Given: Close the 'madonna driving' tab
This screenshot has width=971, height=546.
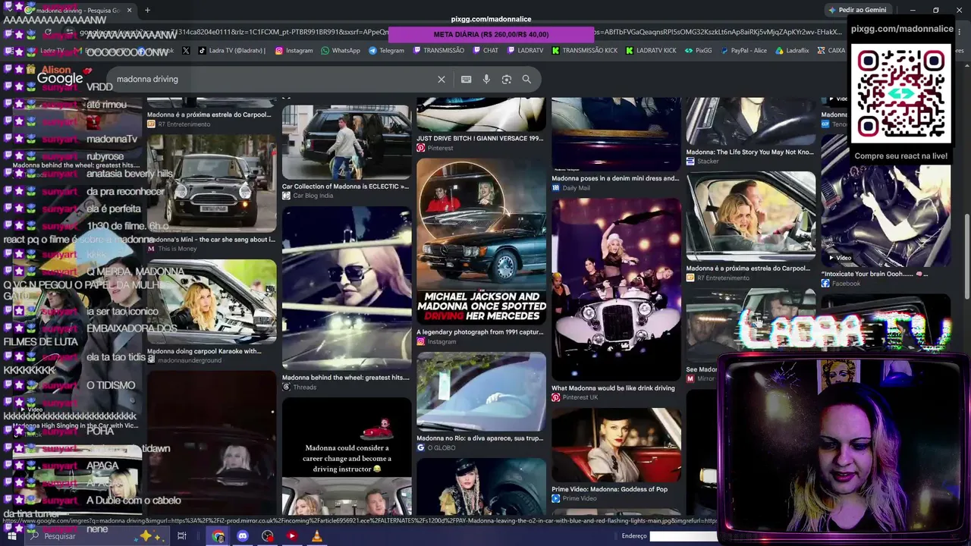Looking at the screenshot, I should click(x=129, y=11).
